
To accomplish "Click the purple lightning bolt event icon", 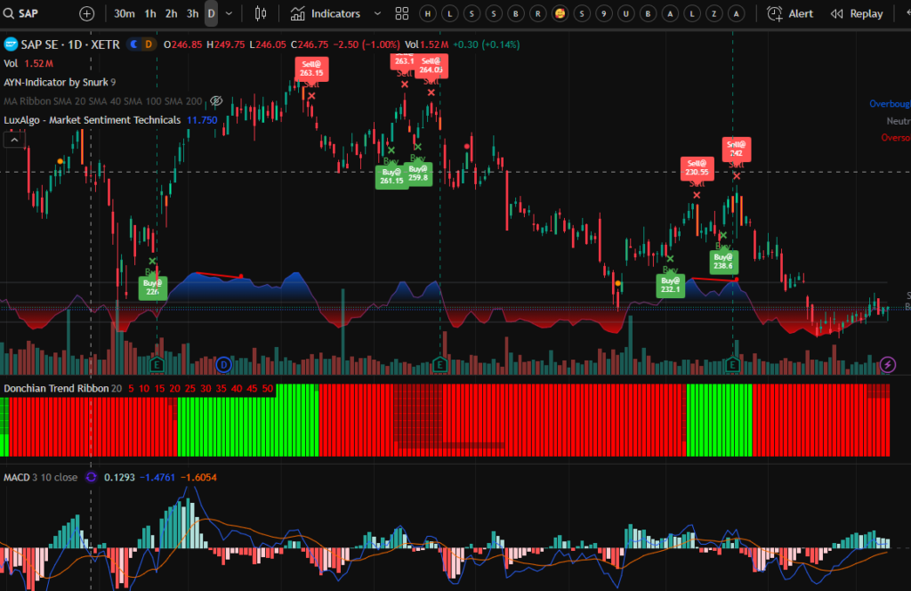I will pyautogui.click(x=887, y=364).
